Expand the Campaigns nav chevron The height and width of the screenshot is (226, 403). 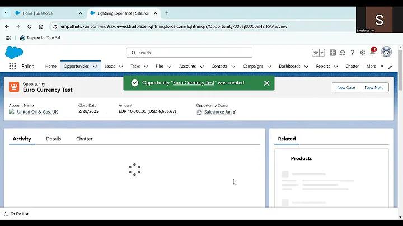(269, 67)
